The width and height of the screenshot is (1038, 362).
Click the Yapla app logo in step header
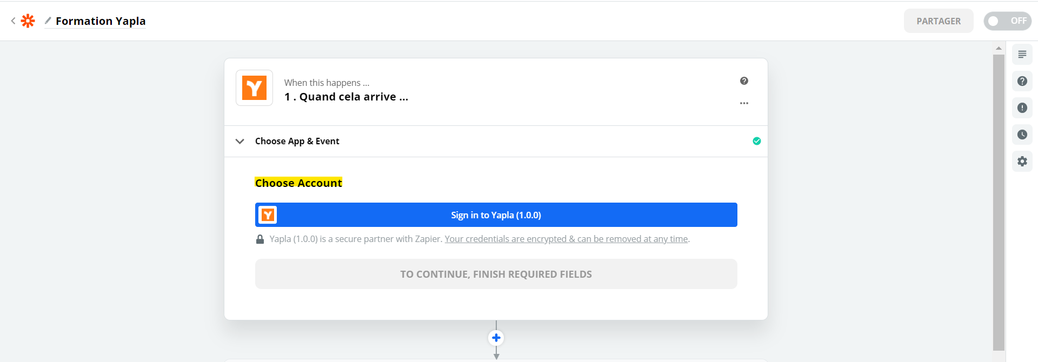pyautogui.click(x=254, y=88)
